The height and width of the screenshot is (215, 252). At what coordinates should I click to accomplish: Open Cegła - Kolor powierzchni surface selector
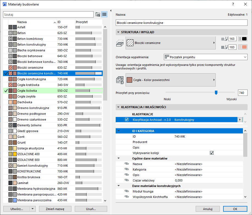coord(170,80)
